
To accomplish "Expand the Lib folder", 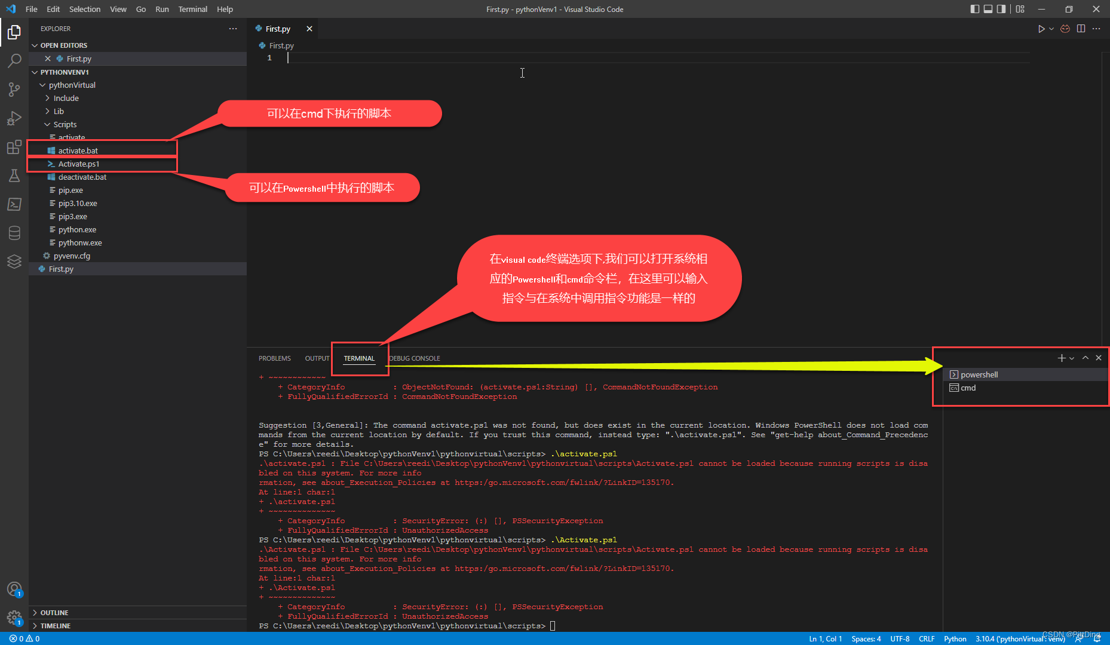I will click(137, 111).
